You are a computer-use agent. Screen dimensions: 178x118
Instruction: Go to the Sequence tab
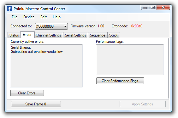click(x=98, y=35)
